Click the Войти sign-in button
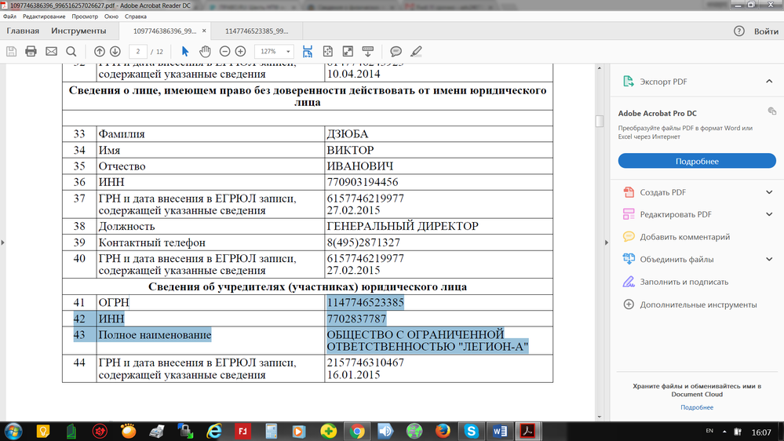This screenshot has height=441, width=784. (x=766, y=31)
